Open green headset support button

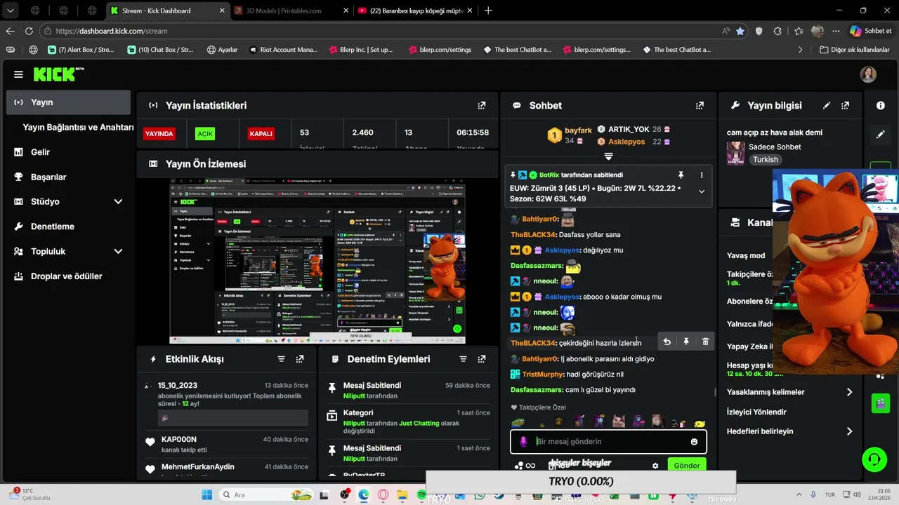coord(874,459)
